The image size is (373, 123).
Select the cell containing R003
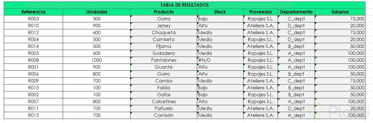coord(33,19)
